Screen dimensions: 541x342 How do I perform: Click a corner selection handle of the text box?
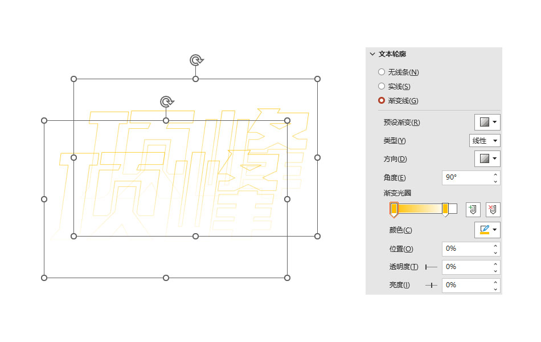pyautogui.click(x=74, y=79)
